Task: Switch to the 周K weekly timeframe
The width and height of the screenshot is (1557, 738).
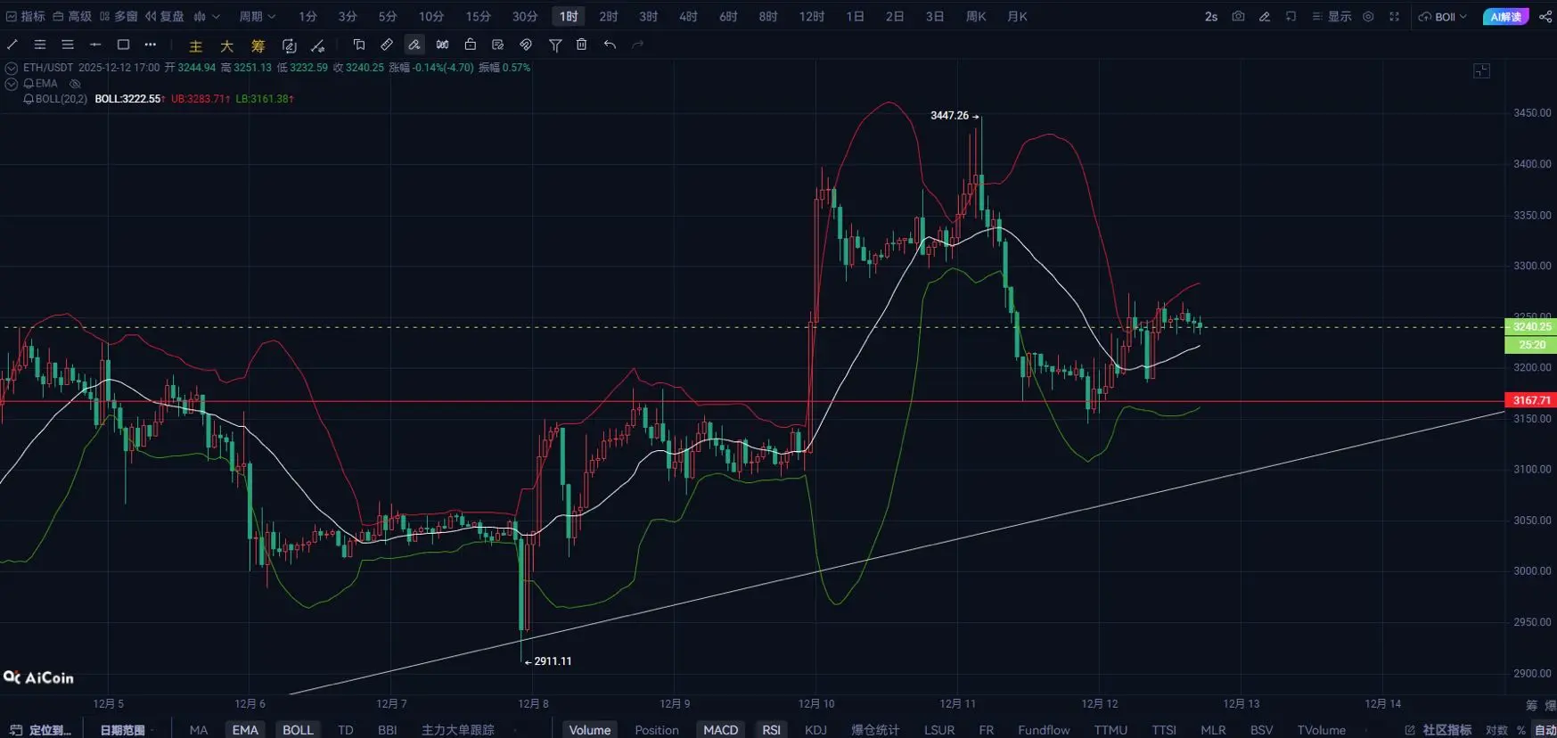Action: [976, 16]
